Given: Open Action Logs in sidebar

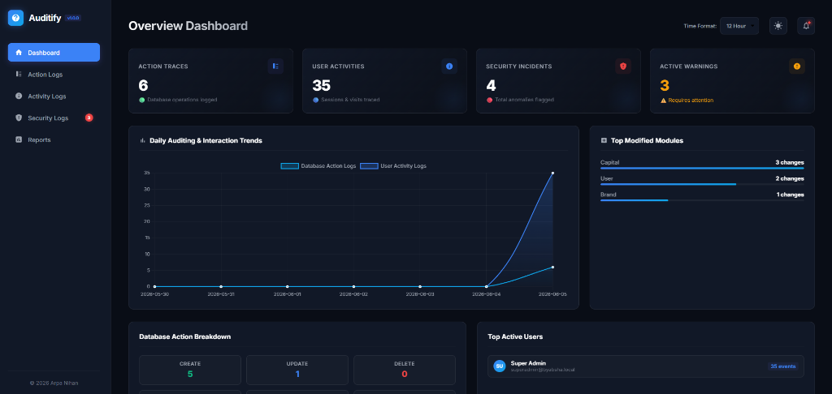Looking at the screenshot, I should [x=54, y=74].
